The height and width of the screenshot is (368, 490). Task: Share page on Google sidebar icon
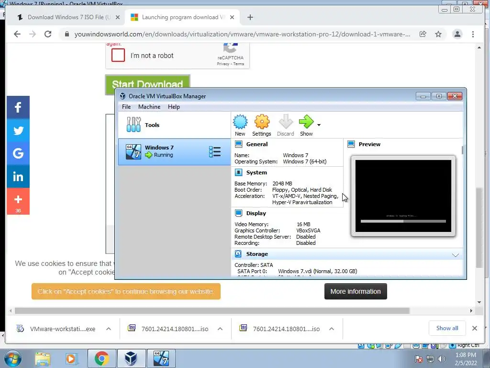tap(18, 153)
